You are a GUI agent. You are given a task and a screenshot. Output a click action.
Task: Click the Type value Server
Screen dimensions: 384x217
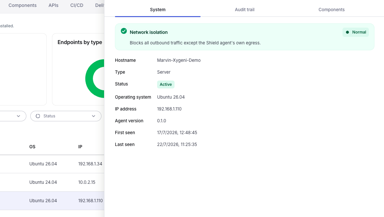pyautogui.click(x=164, y=72)
